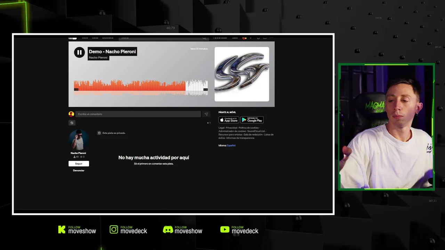Open Nacho Pieroni's profile photo
The height and width of the screenshot is (250, 445).
pyautogui.click(x=79, y=140)
